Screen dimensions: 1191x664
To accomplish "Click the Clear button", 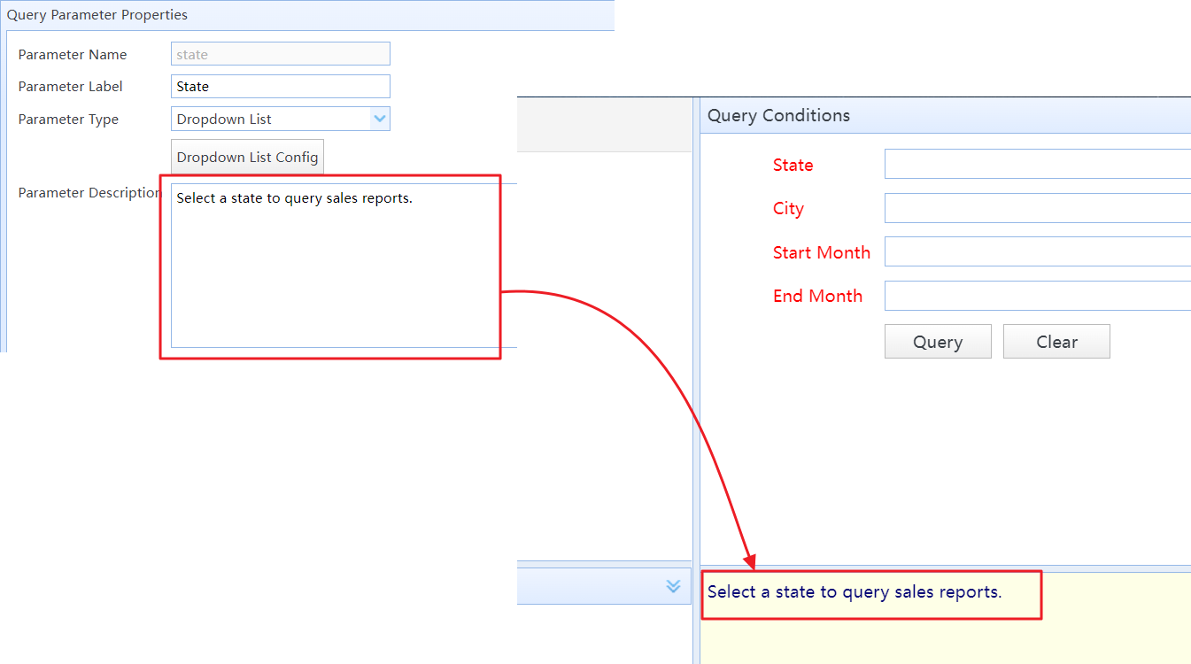I will pos(1056,342).
